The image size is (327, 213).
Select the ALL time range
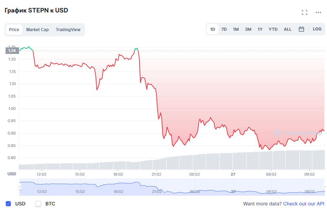click(288, 29)
